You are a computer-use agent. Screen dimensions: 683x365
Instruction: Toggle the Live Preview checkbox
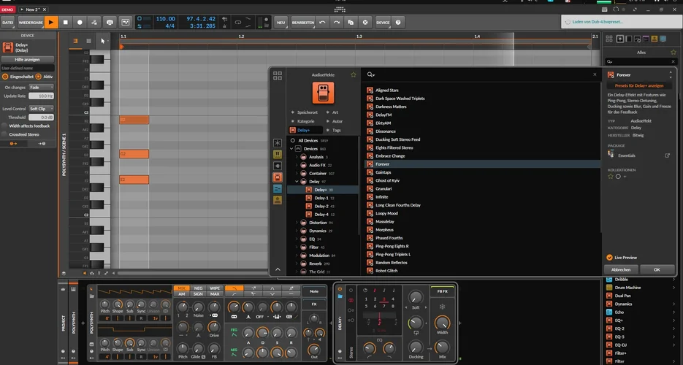click(610, 257)
